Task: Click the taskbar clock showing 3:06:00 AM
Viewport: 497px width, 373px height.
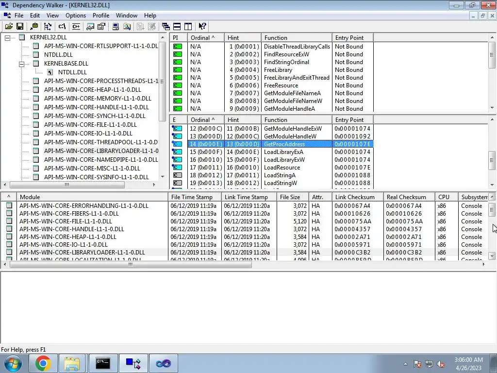Action: pos(468,364)
